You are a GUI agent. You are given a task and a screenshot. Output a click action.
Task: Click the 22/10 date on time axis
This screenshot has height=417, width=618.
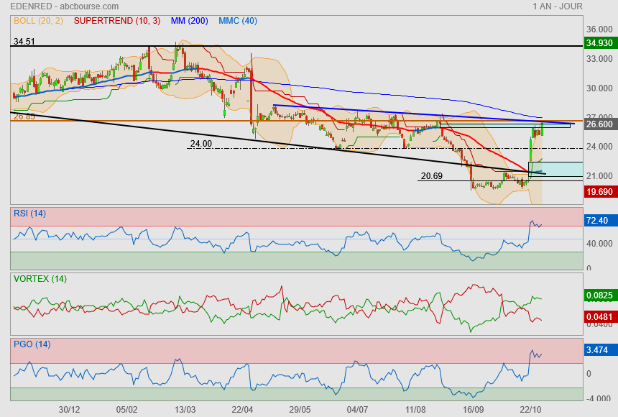click(x=530, y=409)
